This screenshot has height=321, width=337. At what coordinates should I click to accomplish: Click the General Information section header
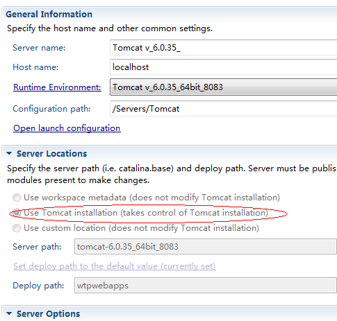tap(49, 15)
